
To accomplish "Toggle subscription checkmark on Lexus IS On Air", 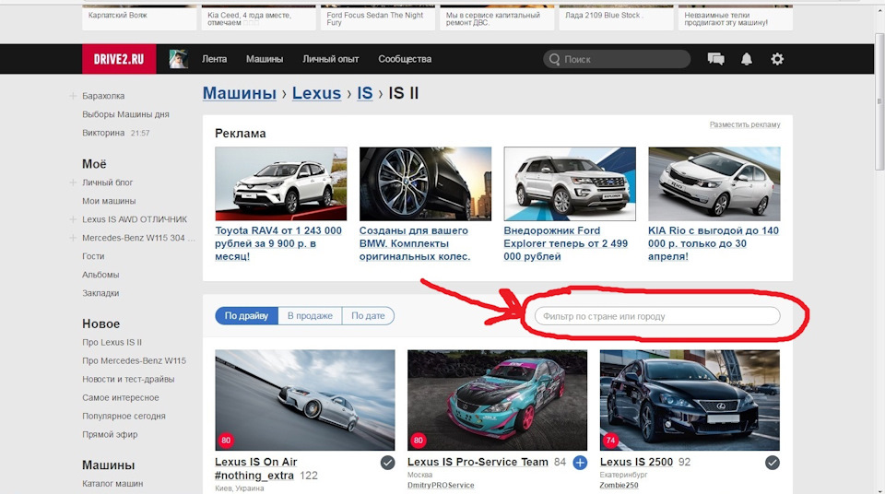I will 388,463.
